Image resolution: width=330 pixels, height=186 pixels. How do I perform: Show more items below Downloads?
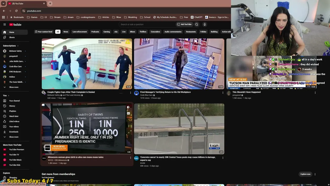point(14,137)
